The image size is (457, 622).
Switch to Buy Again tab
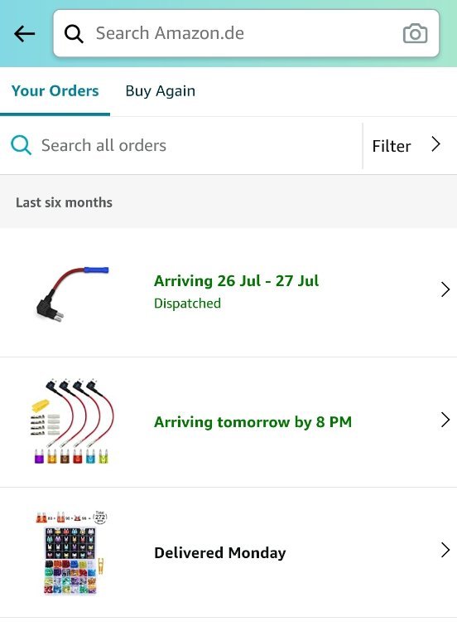[x=161, y=91]
